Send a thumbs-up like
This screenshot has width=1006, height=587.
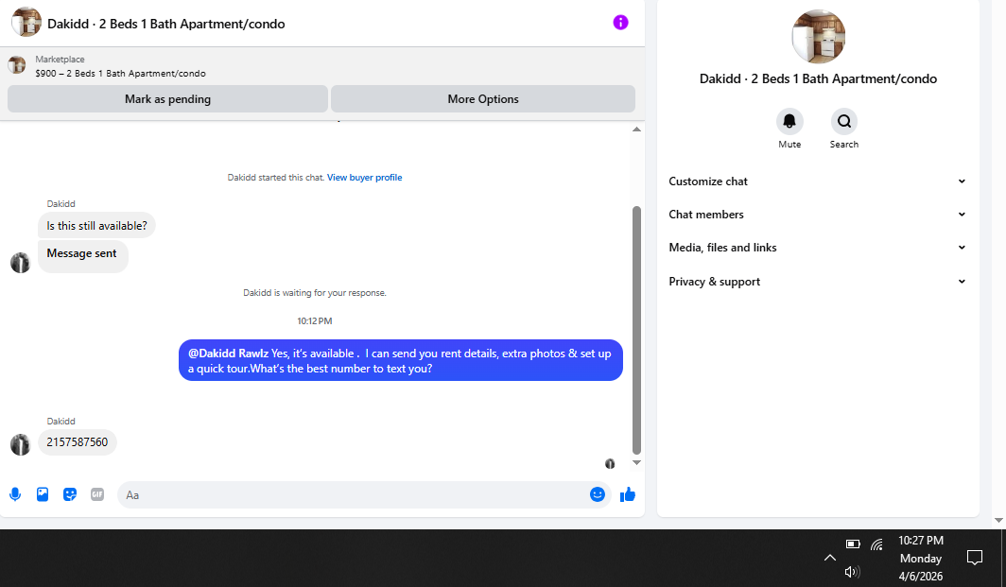click(x=628, y=494)
